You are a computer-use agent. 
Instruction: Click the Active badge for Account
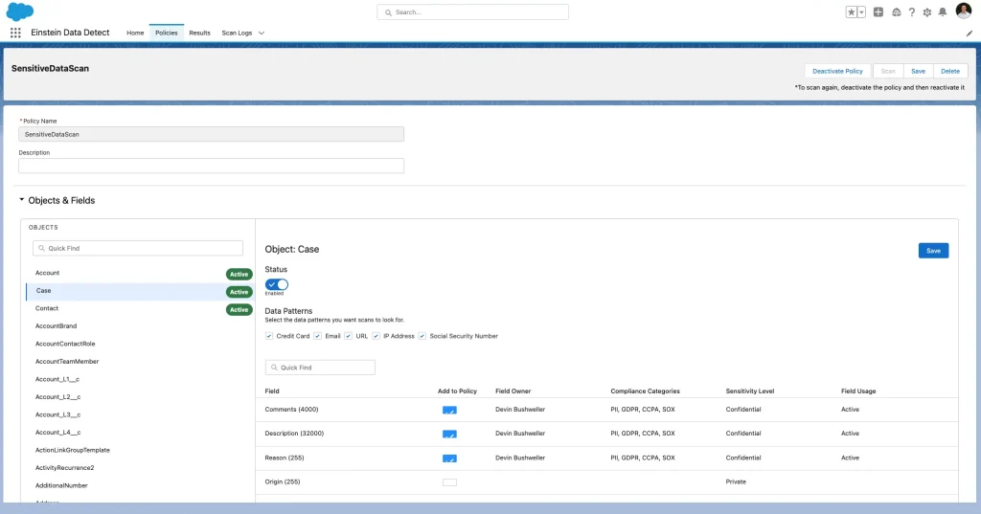point(239,274)
